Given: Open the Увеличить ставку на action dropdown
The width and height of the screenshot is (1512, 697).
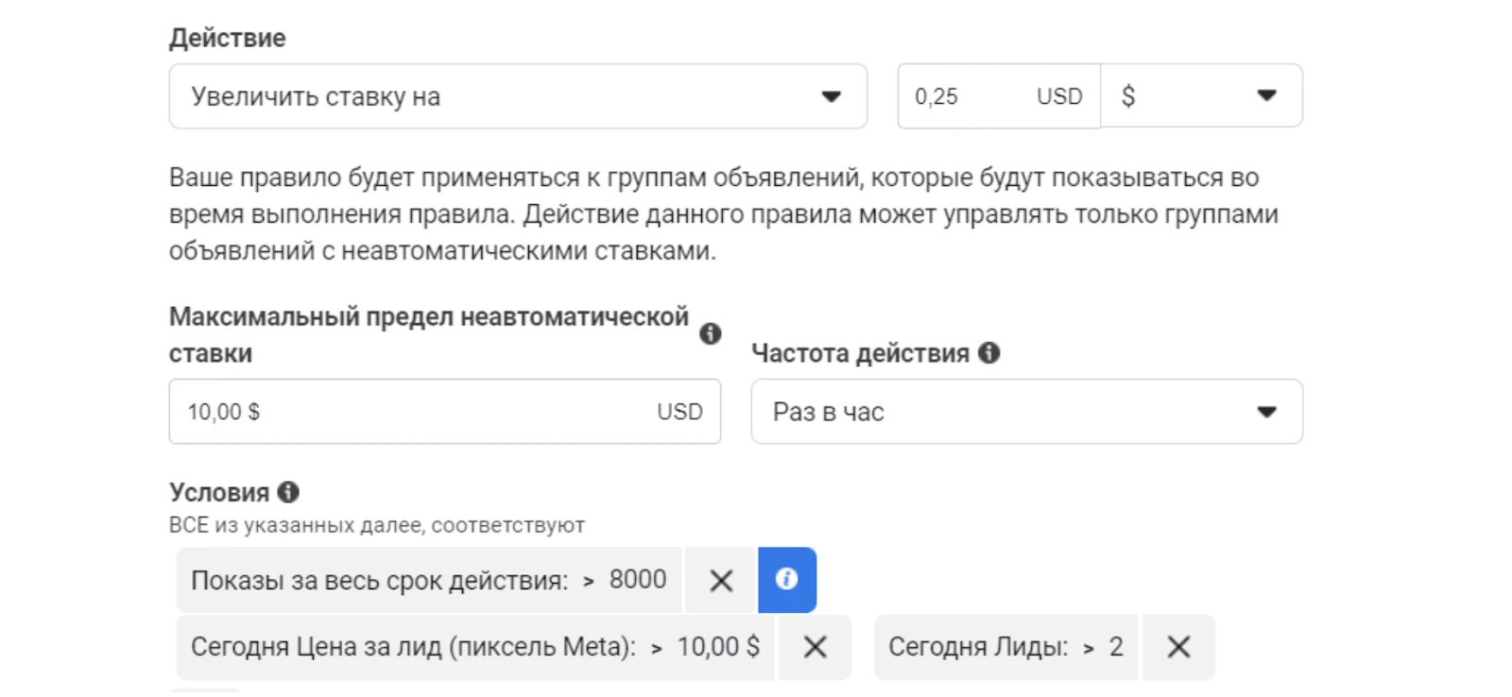Looking at the screenshot, I should [518, 96].
